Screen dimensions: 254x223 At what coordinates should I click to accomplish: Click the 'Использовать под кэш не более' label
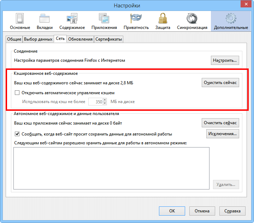click(x=54, y=102)
